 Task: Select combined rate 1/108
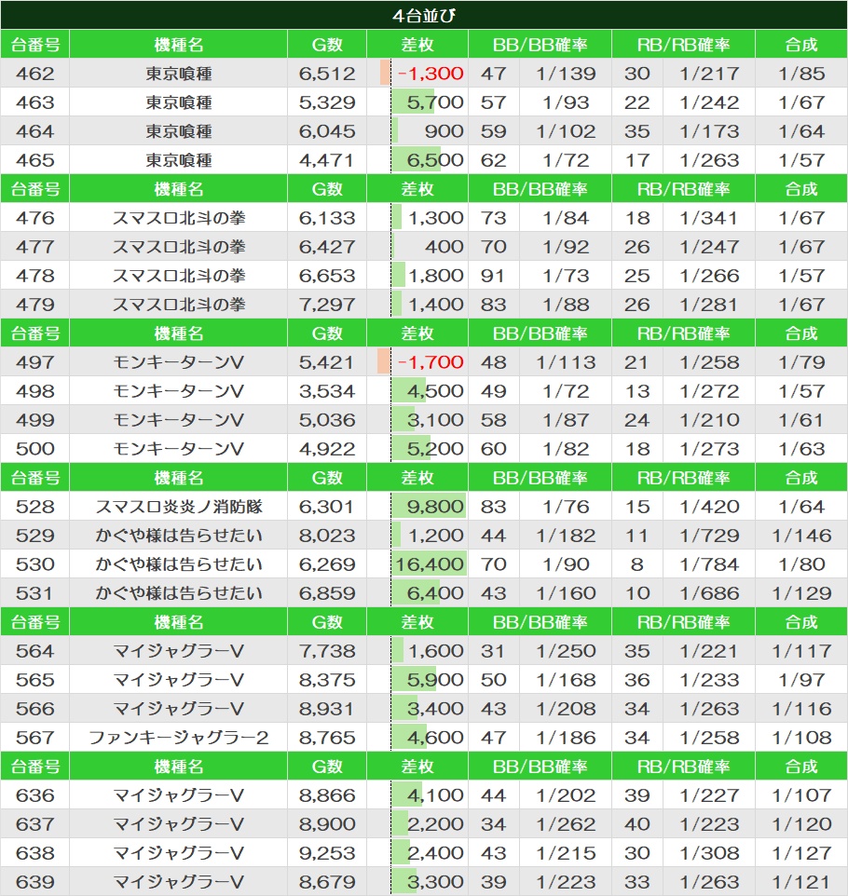coord(801,737)
